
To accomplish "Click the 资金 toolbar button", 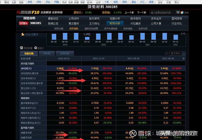I will pos(48,2).
